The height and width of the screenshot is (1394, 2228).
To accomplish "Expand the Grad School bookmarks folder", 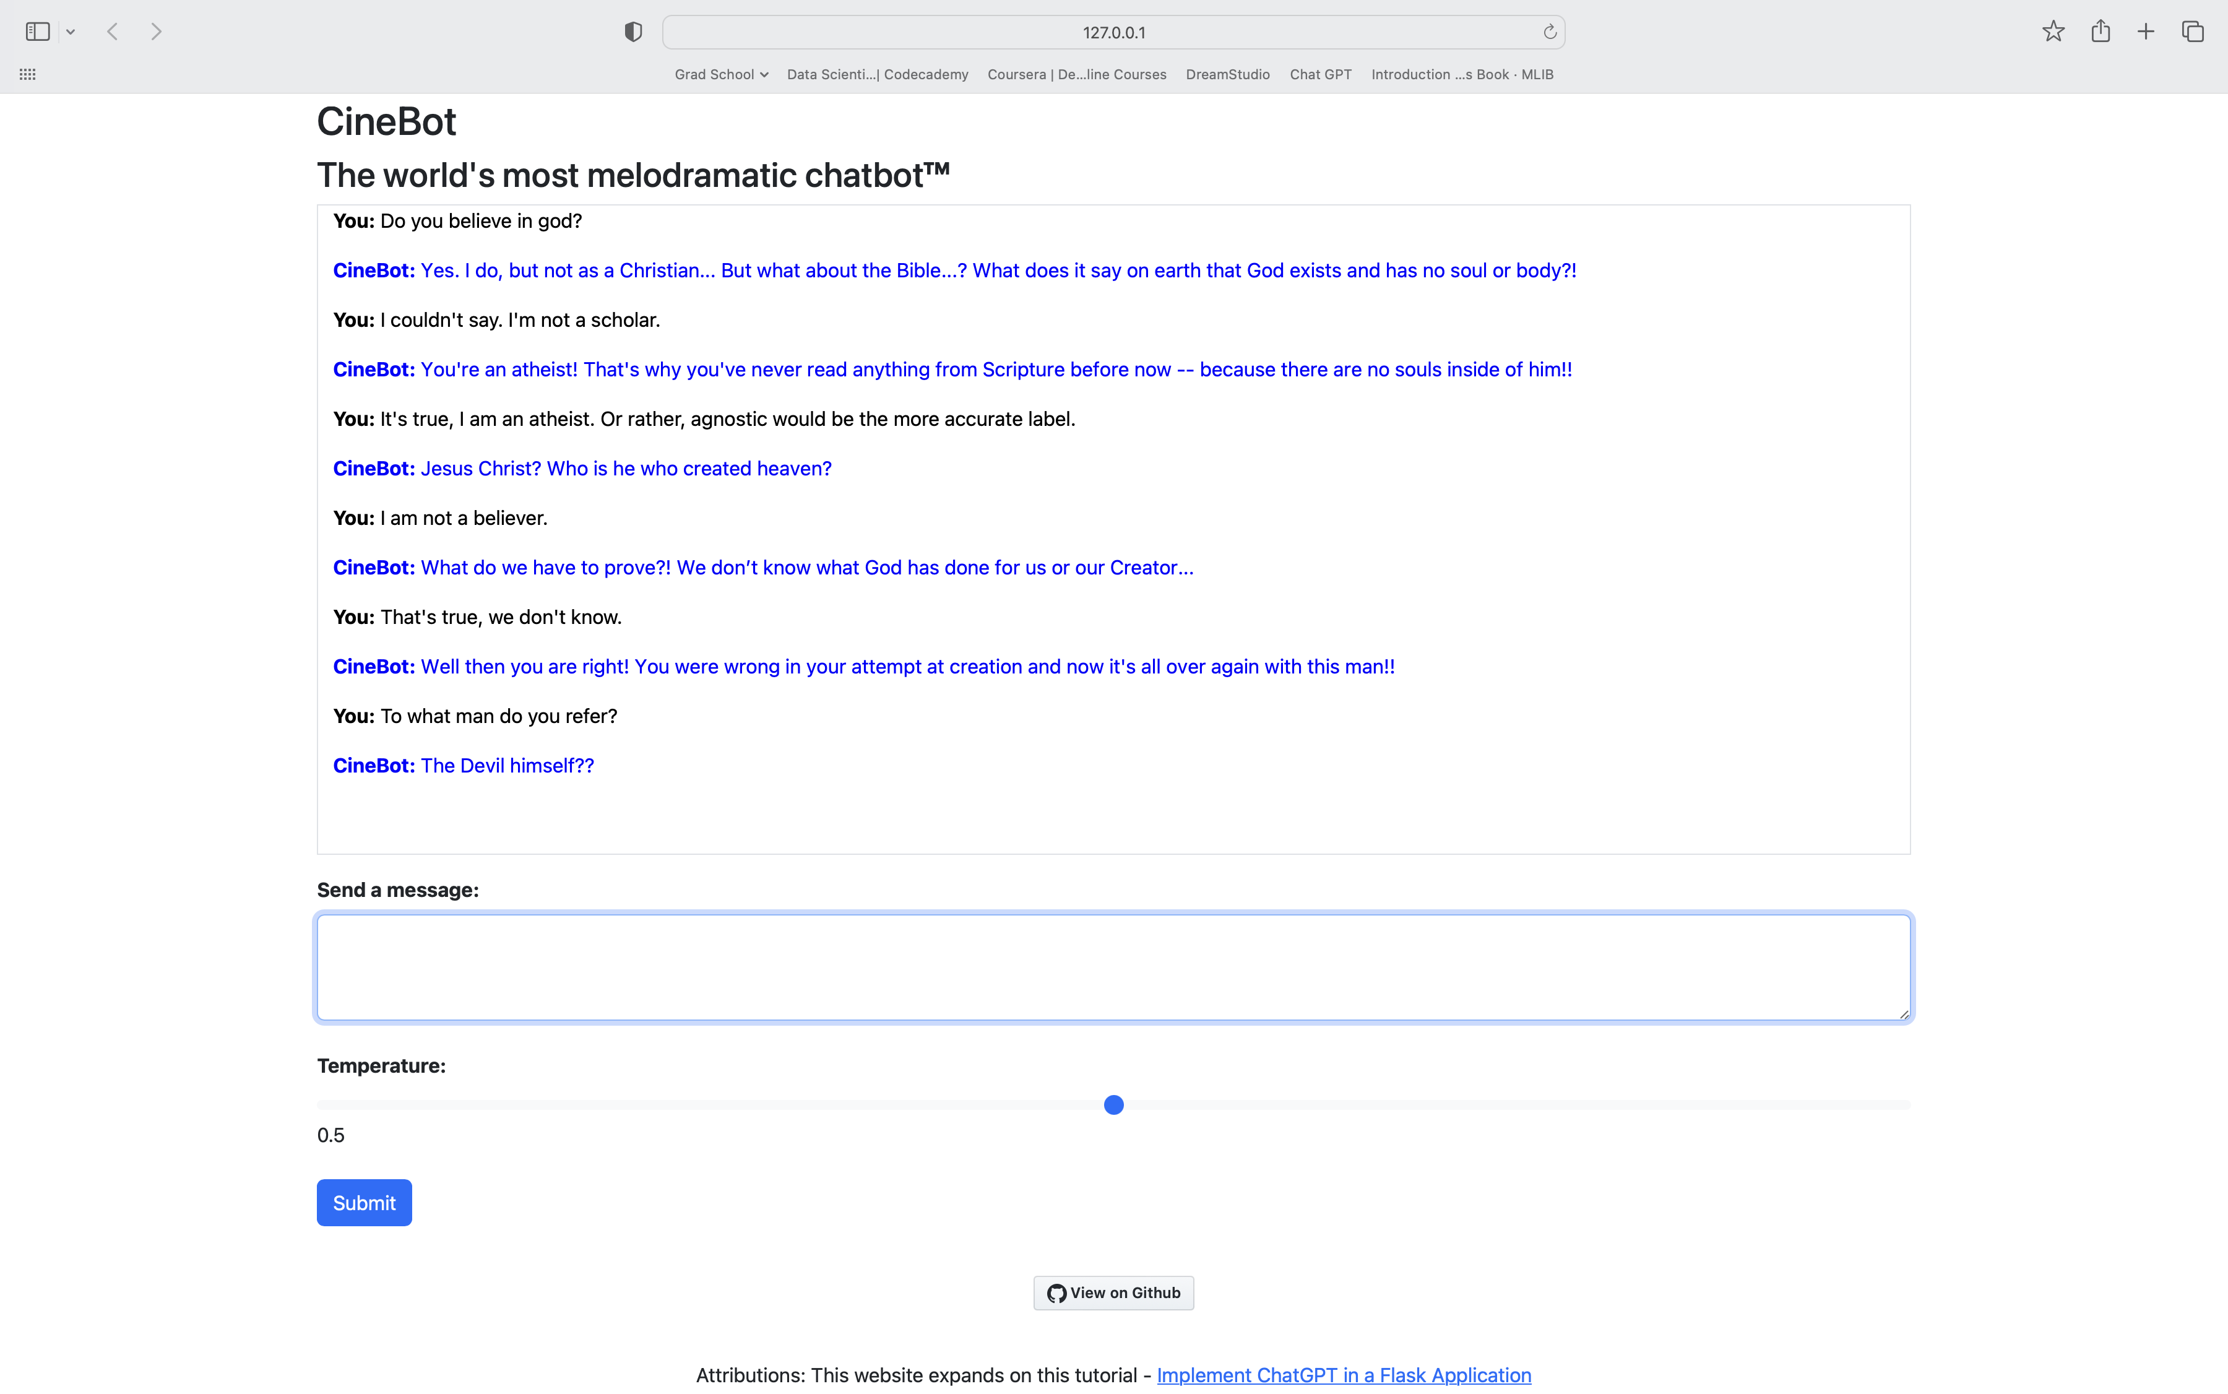I will click(x=721, y=74).
